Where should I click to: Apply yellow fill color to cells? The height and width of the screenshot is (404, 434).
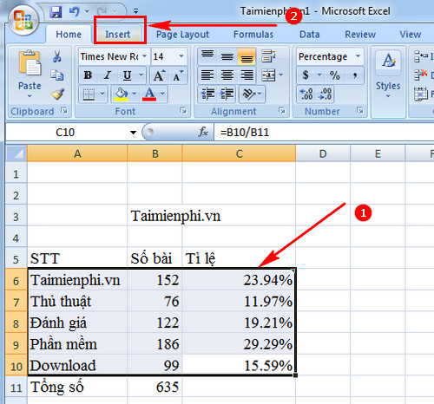[x=122, y=94]
